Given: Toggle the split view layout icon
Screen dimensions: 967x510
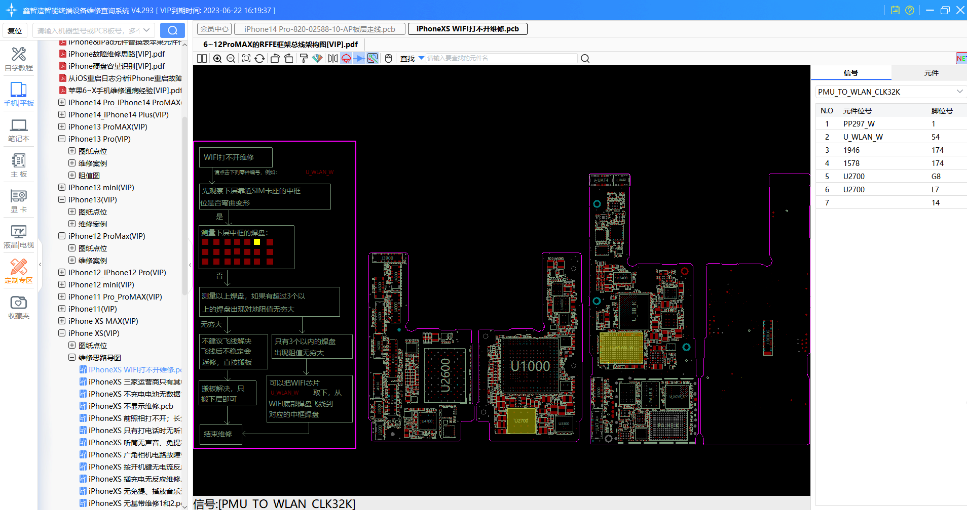Looking at the screenshot, I should point(202,58).
